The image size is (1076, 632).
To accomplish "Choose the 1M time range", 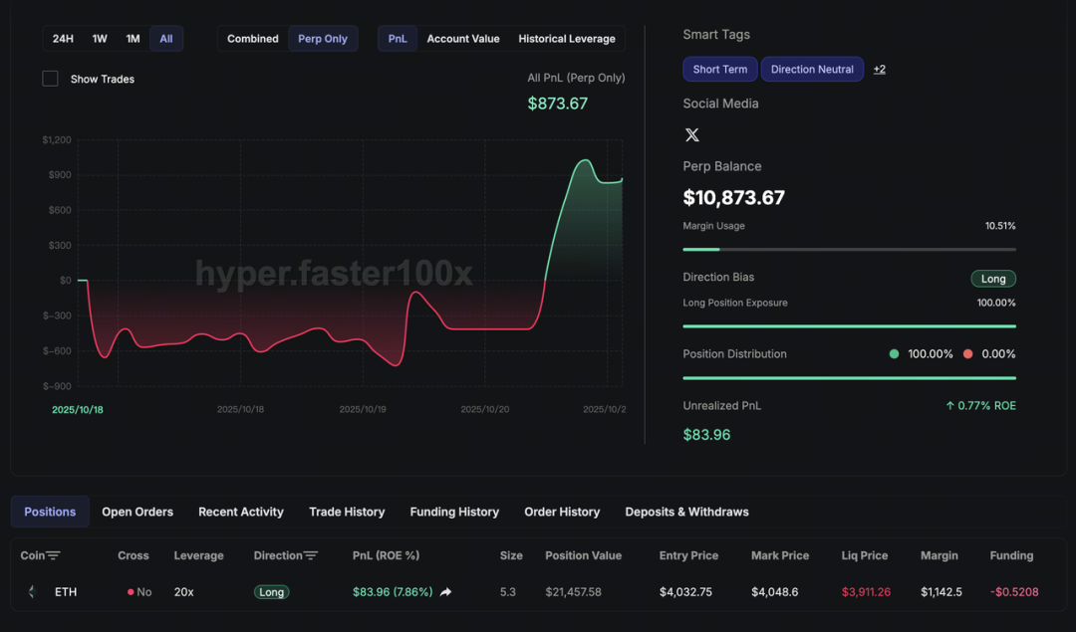I will 133,39.
